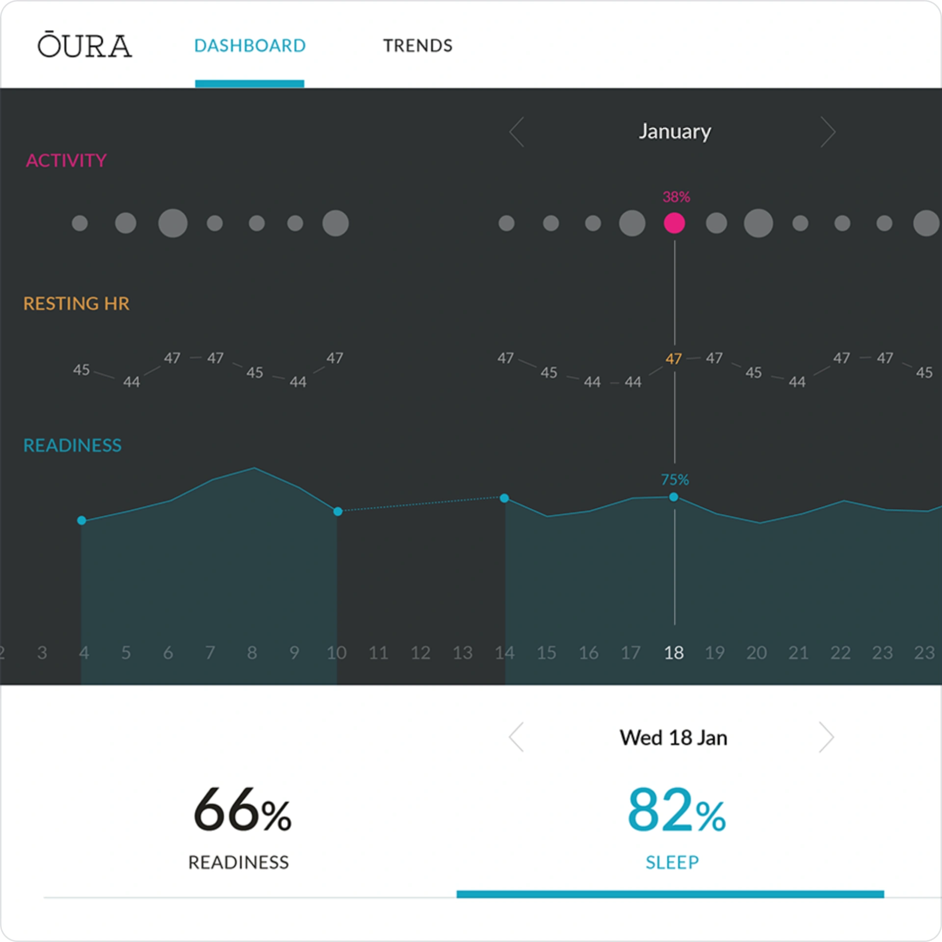Go to previous month arrow beside January
The width and height of the screenshot is (942, 942).
point(517,132)
